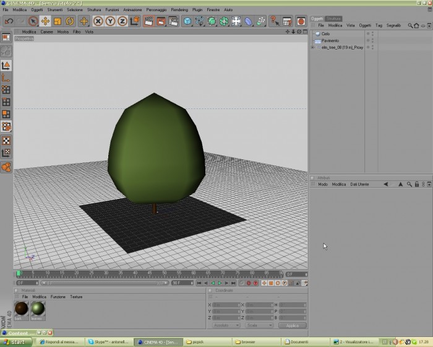Open the Plugin menu

(x=197, y=10)
